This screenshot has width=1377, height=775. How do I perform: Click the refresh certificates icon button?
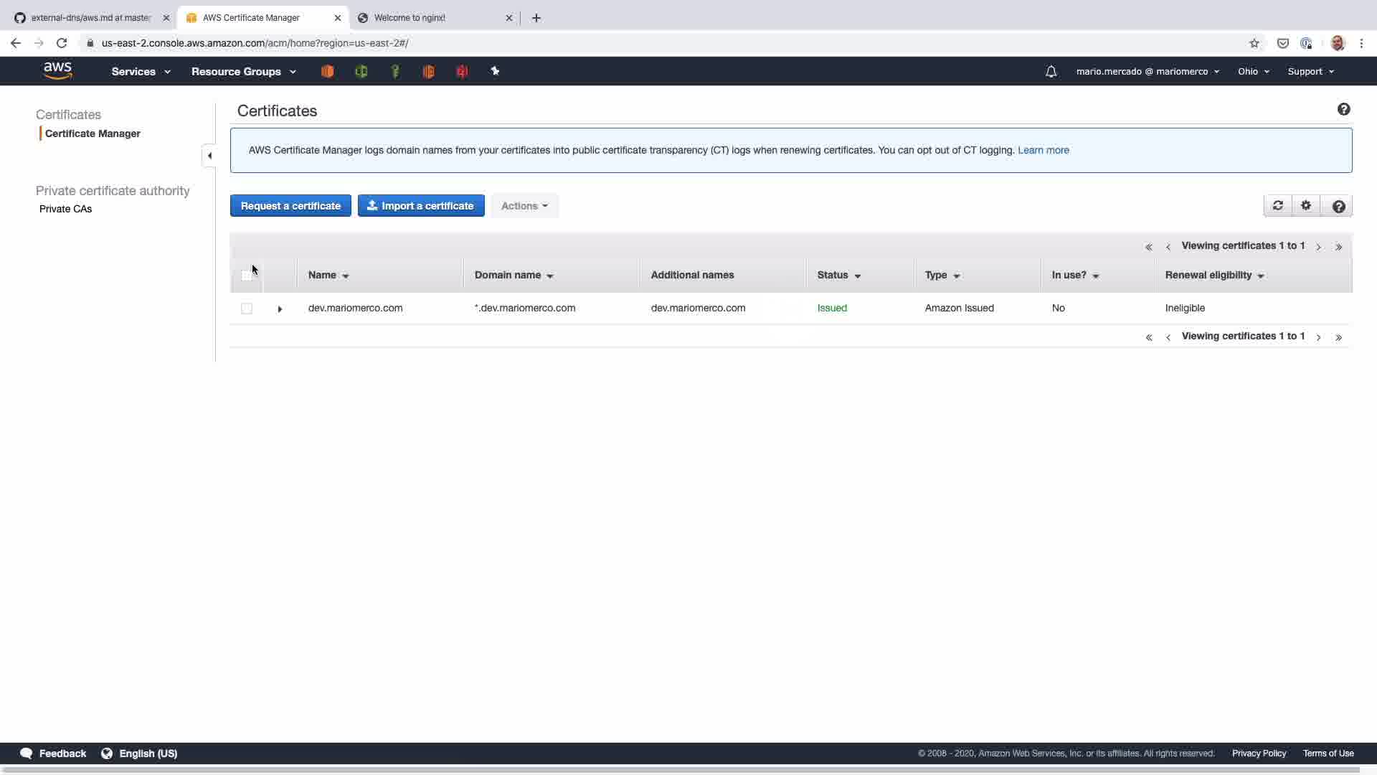(x=1277, y=206)
